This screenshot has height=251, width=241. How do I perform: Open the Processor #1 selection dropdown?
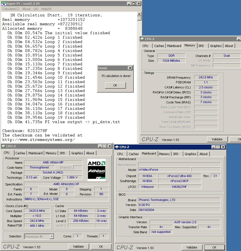point(52,237)
